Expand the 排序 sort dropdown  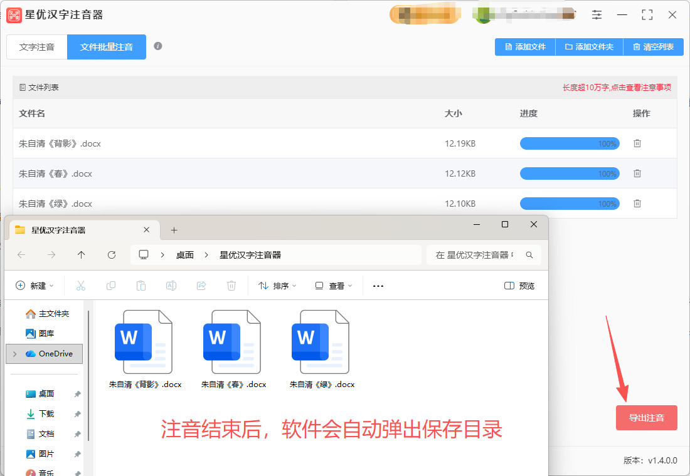point(277,286)
